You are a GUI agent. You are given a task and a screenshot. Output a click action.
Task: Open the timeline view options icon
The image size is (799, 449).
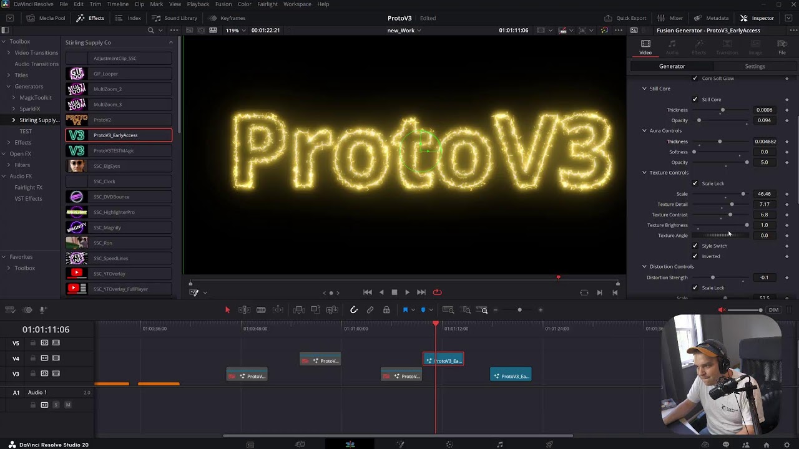click(11, 310)
